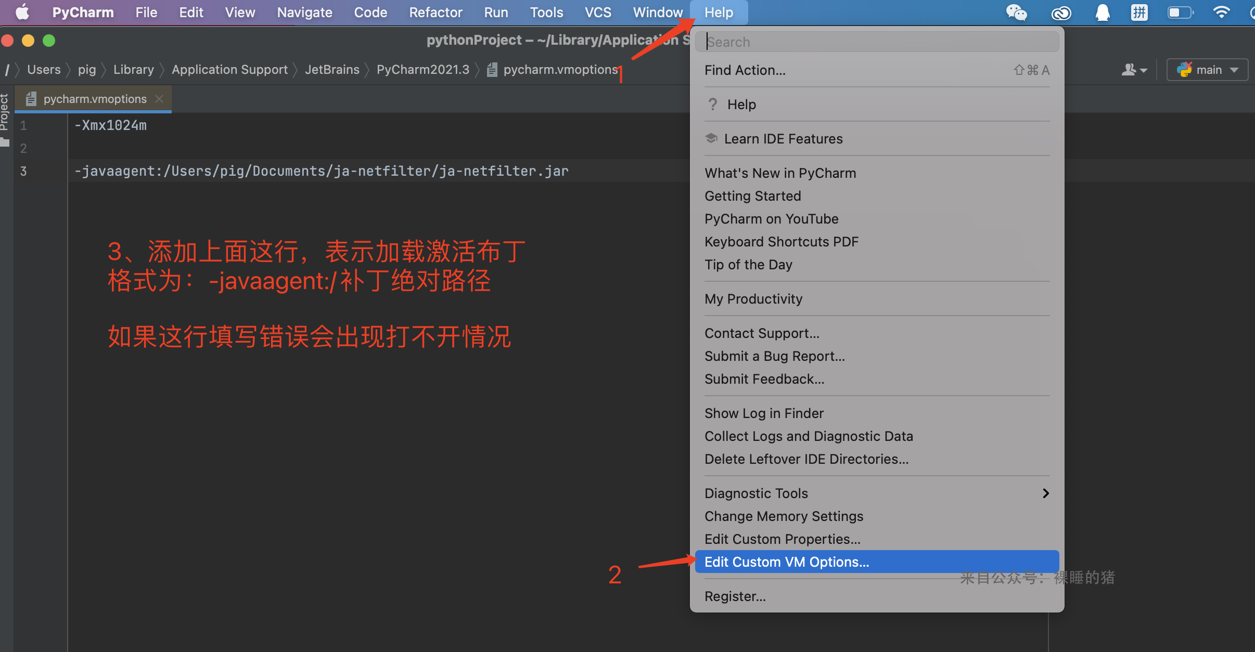Select What's New in PyCharm
1255x652 pixels.
(x=778, y=173)
